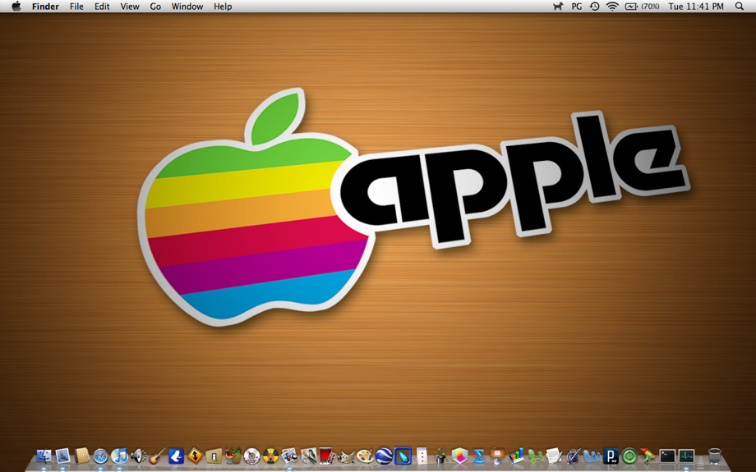
Task: Launch the orange arrows road-sign app
Action: (195, 456)
